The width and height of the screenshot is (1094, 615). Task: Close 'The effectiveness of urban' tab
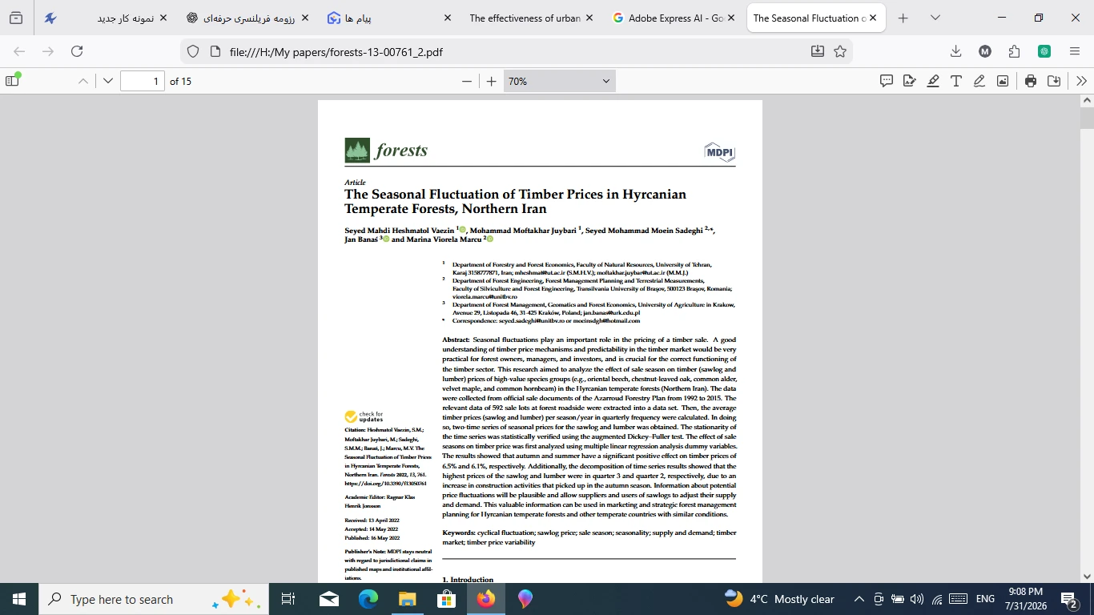pos(589,18)
